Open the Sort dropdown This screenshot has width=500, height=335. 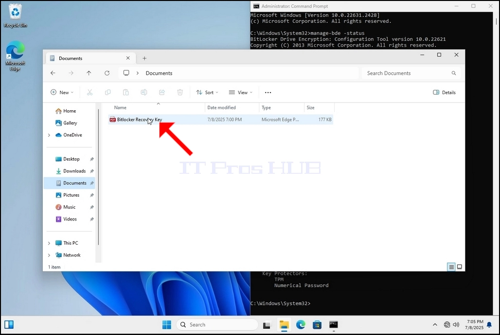click(207, 92)
